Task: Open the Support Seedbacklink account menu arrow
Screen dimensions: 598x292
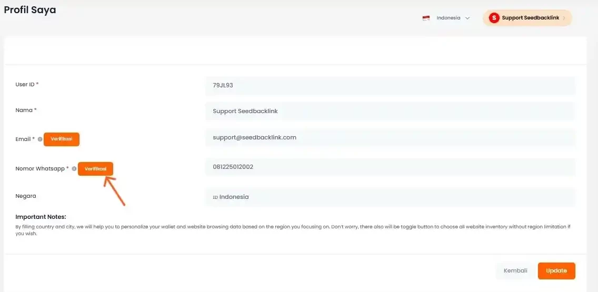Action: 564,18
